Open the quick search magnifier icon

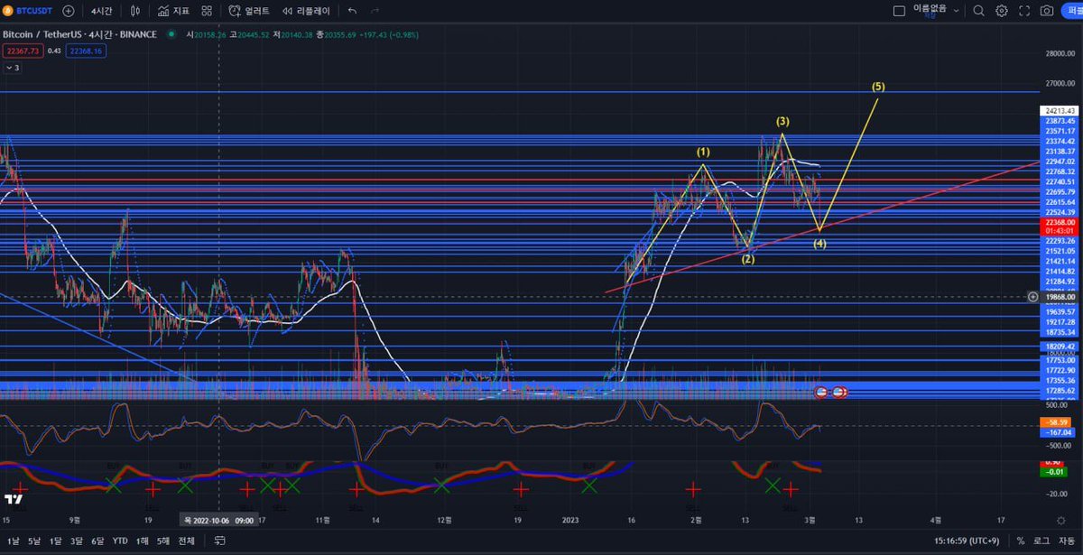(x=979, y=11)
